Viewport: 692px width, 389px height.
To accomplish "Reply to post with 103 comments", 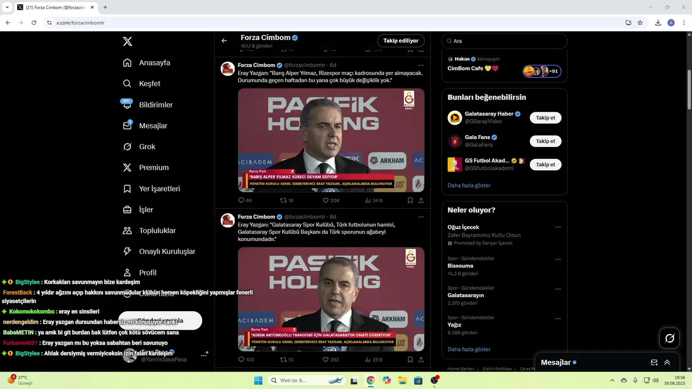I will pos(246,360).
